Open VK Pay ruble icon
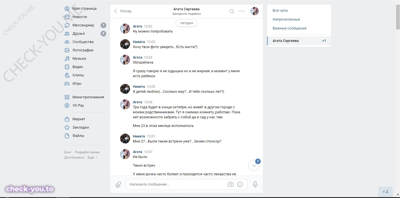This screenshot has height=198, width=400. 67,106
